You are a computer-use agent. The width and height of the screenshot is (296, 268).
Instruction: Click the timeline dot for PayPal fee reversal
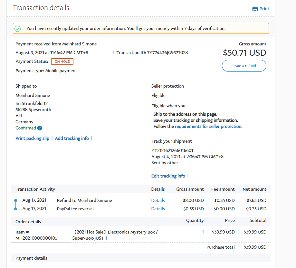point(15,209)
